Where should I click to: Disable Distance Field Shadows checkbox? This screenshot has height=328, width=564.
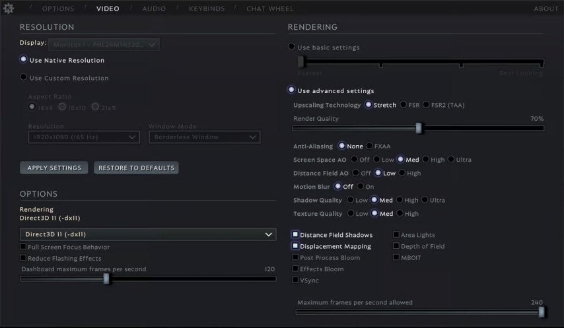(x=295, y=235)
